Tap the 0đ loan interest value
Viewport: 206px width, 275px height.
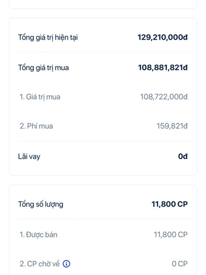(x=183, y=156)
